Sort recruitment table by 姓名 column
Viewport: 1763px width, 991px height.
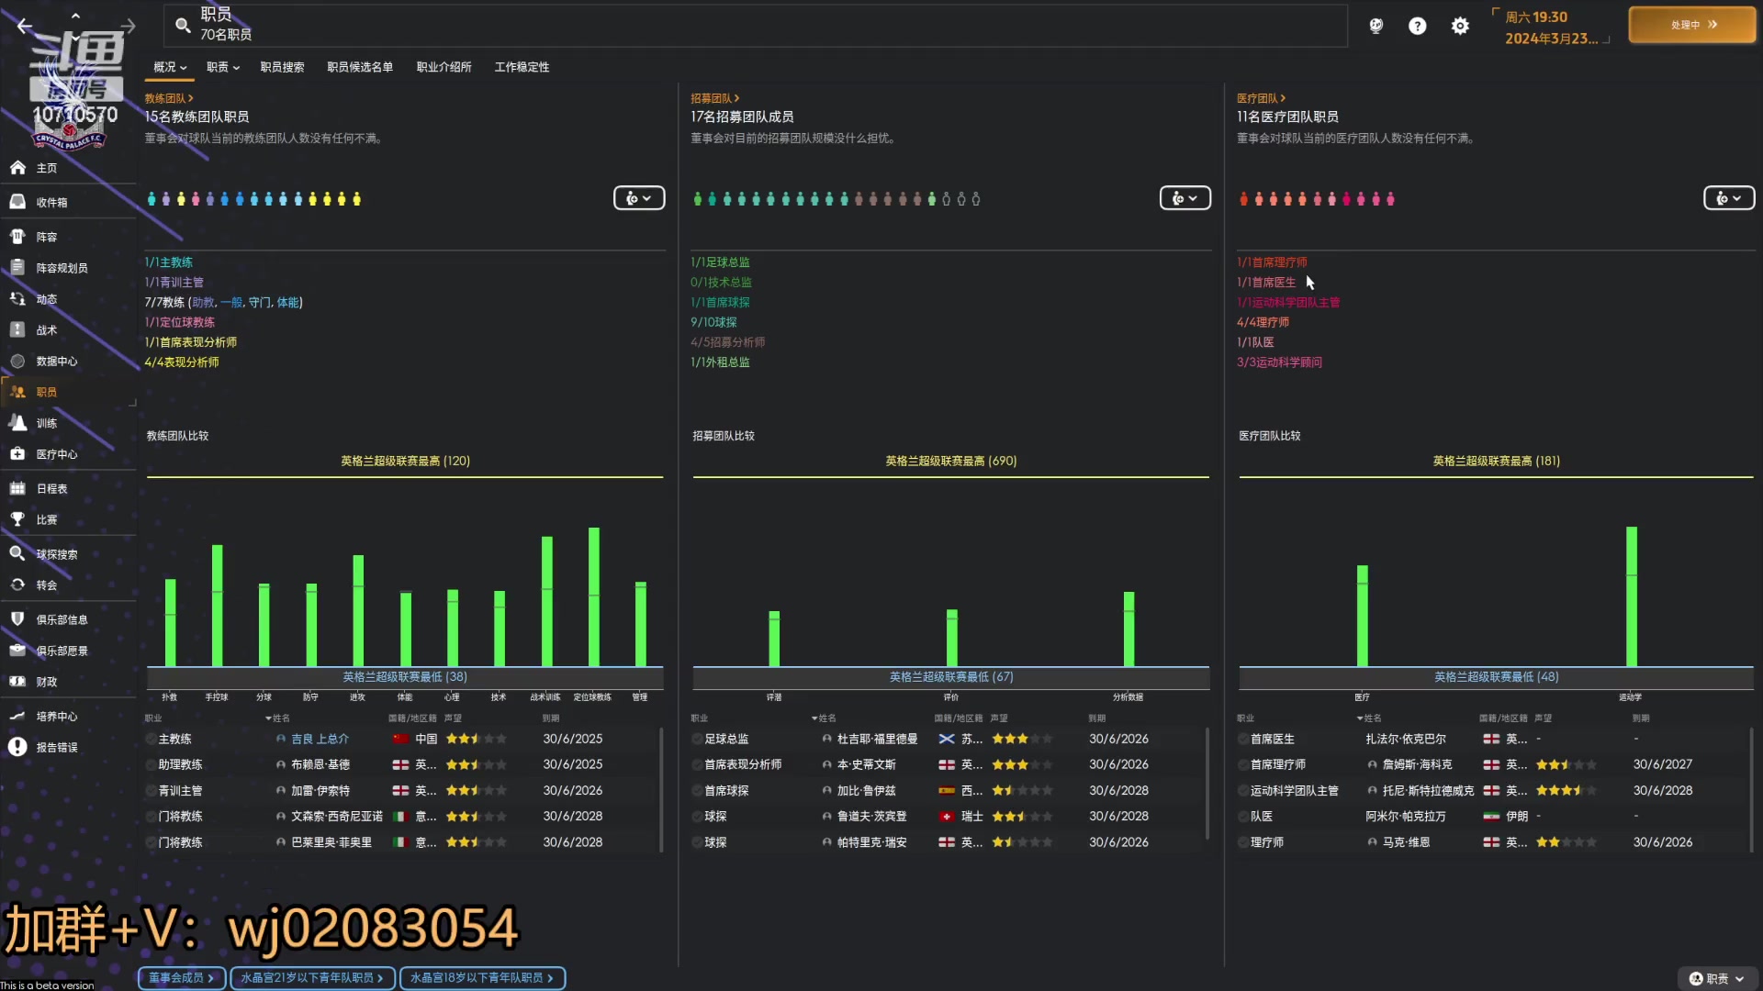824,718
